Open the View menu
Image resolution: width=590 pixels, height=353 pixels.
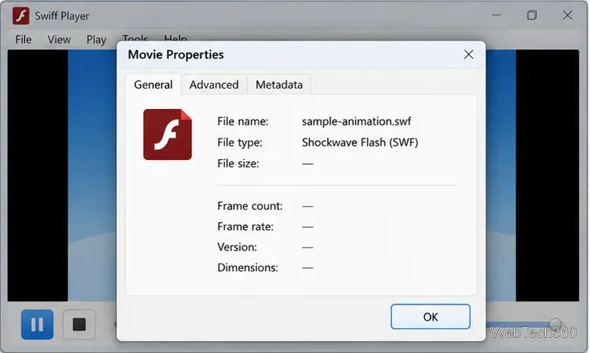click(x=59, y=39)
